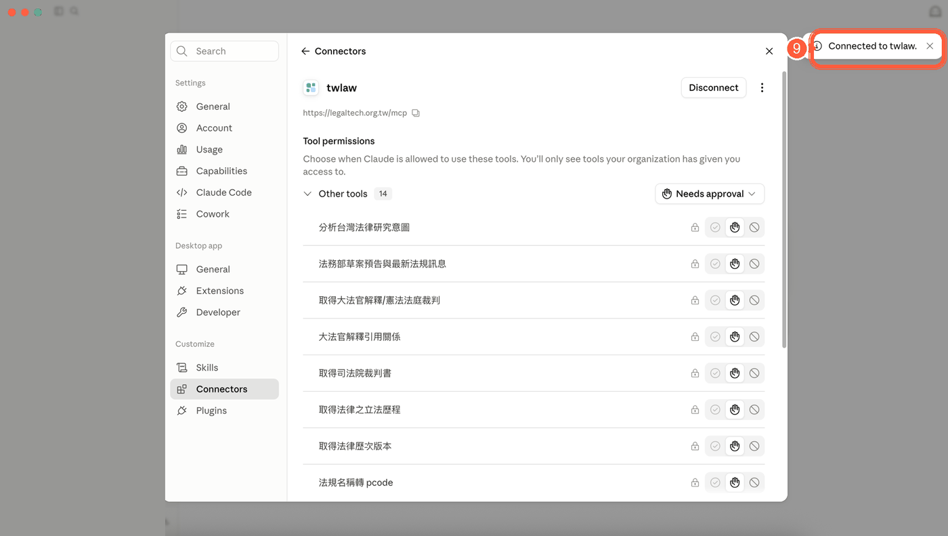Image resolution: width=948 pixels, height=536 pixels.
Task: Open the Cowork settings page
Action: pos(224,214)
